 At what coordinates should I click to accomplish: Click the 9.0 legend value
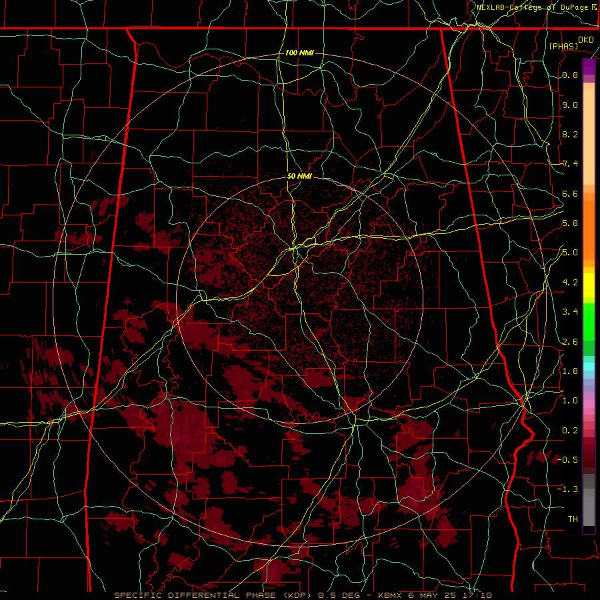pyautogui.click(x=570, y=105)
